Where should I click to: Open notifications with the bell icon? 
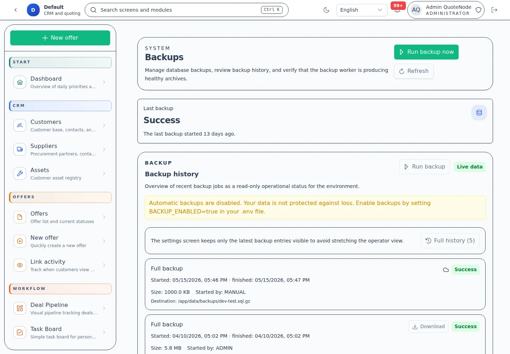[x=397, y=11]
